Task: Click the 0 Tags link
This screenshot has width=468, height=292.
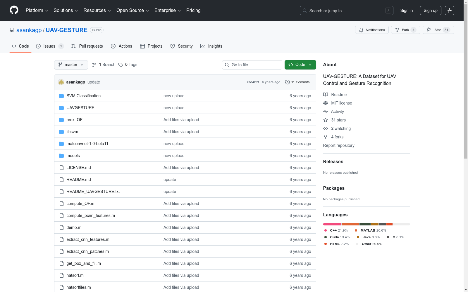Action: point(128,65)
